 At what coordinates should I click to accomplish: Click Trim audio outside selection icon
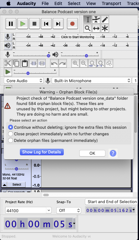[34, 63]
